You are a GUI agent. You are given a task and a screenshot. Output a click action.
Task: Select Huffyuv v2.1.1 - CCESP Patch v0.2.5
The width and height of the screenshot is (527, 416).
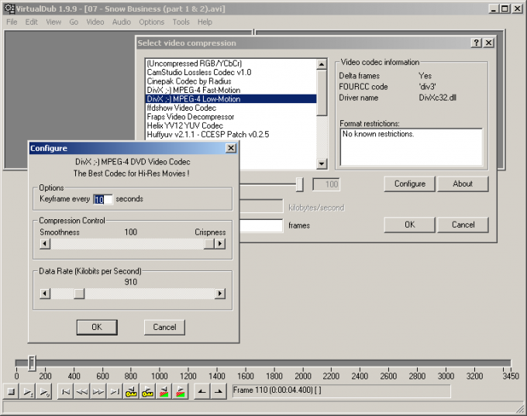pos(231,135)
